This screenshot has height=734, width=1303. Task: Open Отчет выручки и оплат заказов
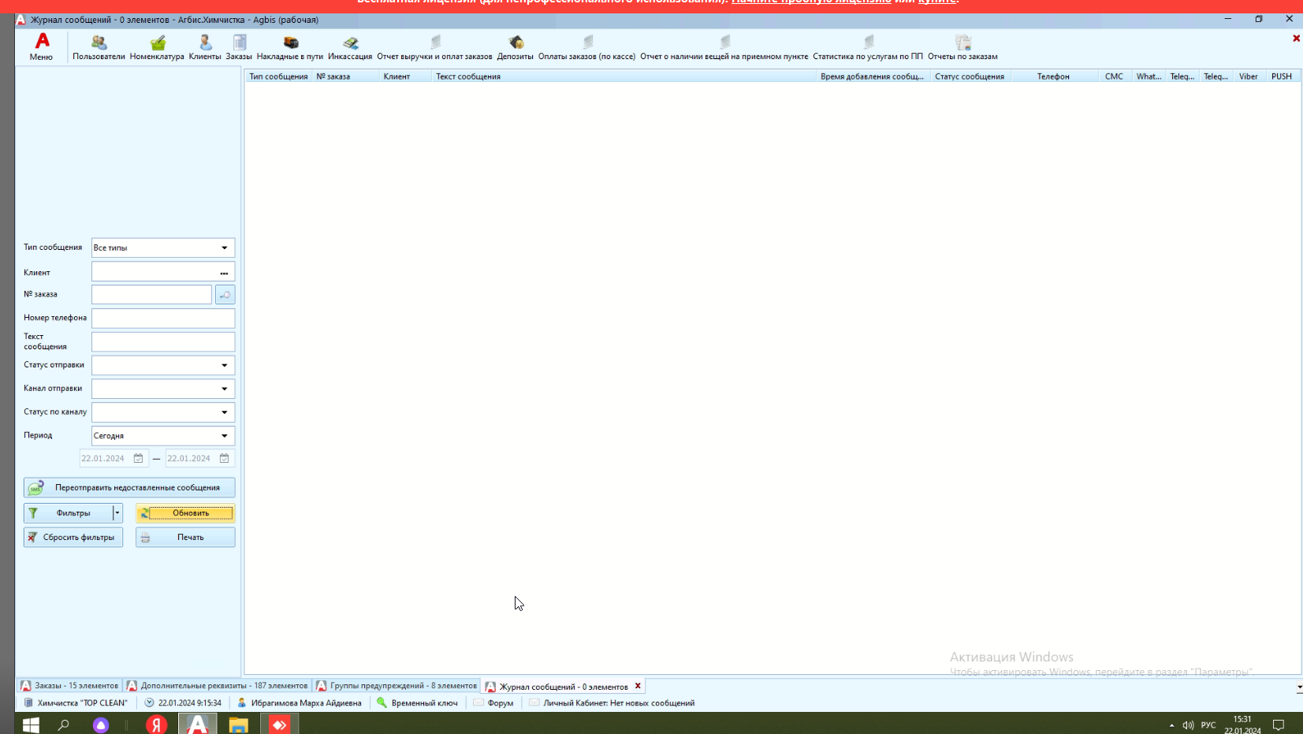tap(434, 47)
